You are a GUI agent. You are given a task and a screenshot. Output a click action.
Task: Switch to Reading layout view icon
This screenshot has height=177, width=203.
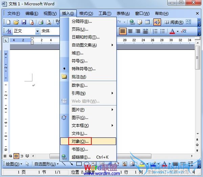(x=27, y=156)
